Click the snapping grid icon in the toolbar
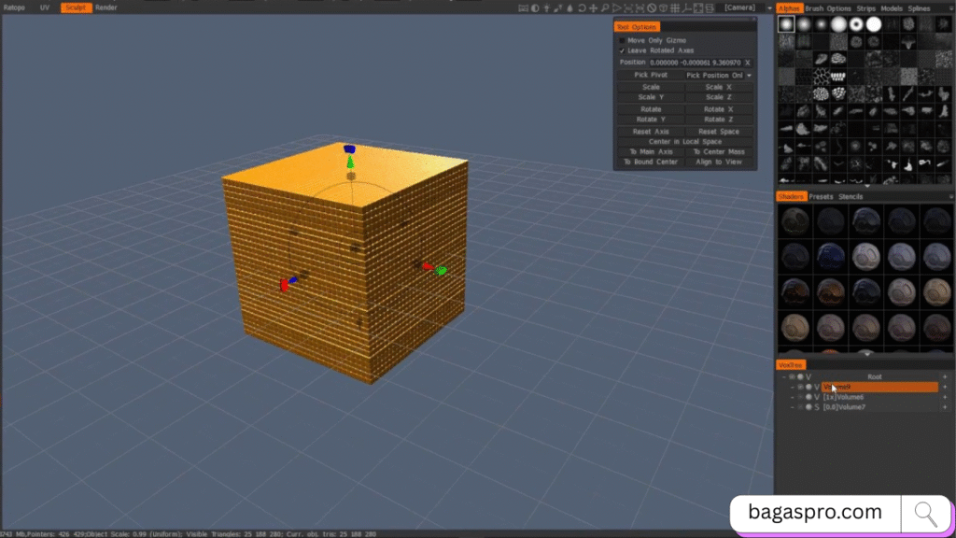The width and height of the screenshot is (956, 538). pyautogui.click(x=676, y=7)
